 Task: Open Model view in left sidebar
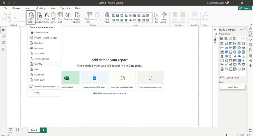pyautogui.click(x=3, y=42)
